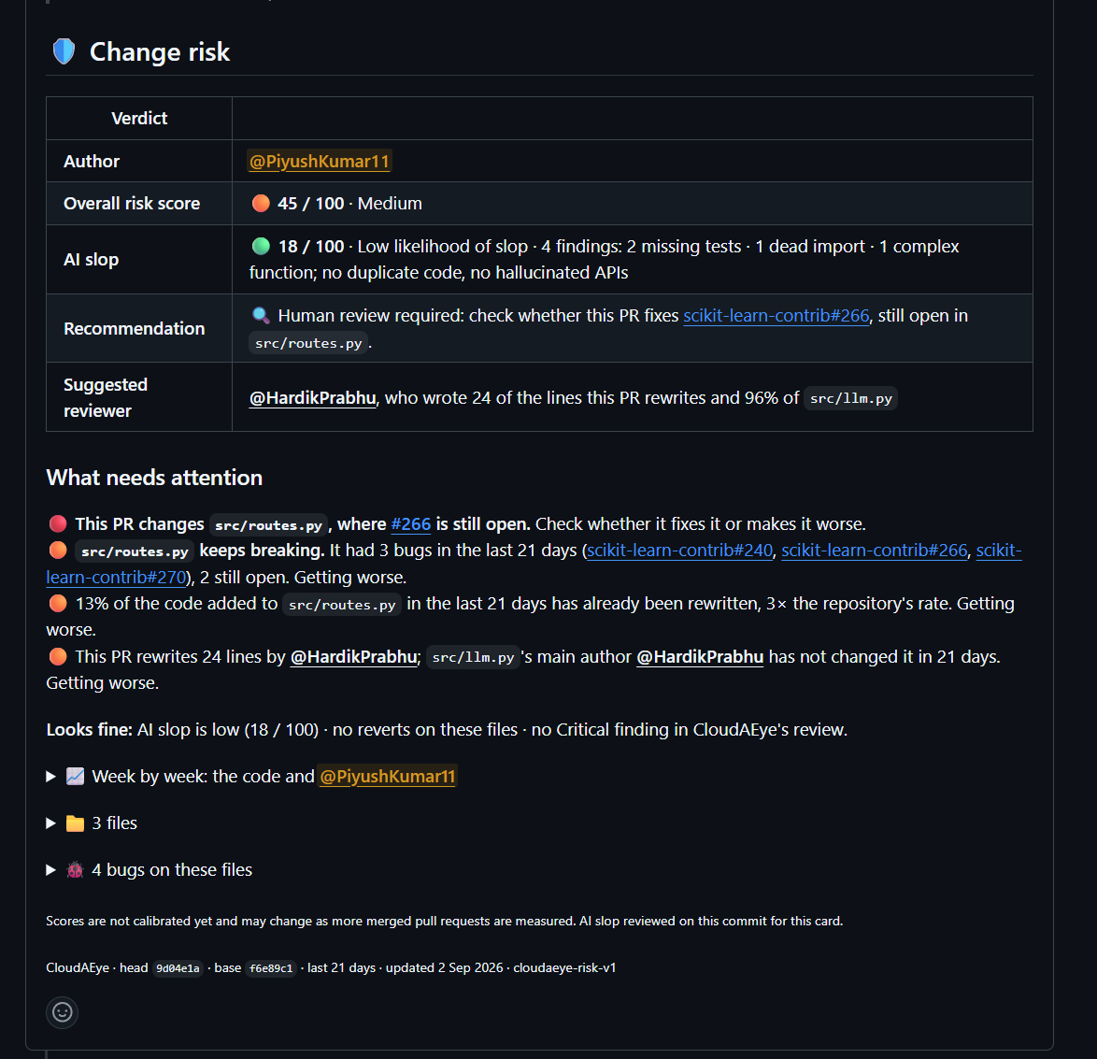Click 'updated 2 Sep 2026' in the footer
Screen dimensions: 1097x1059
click(x=444, y=967)
